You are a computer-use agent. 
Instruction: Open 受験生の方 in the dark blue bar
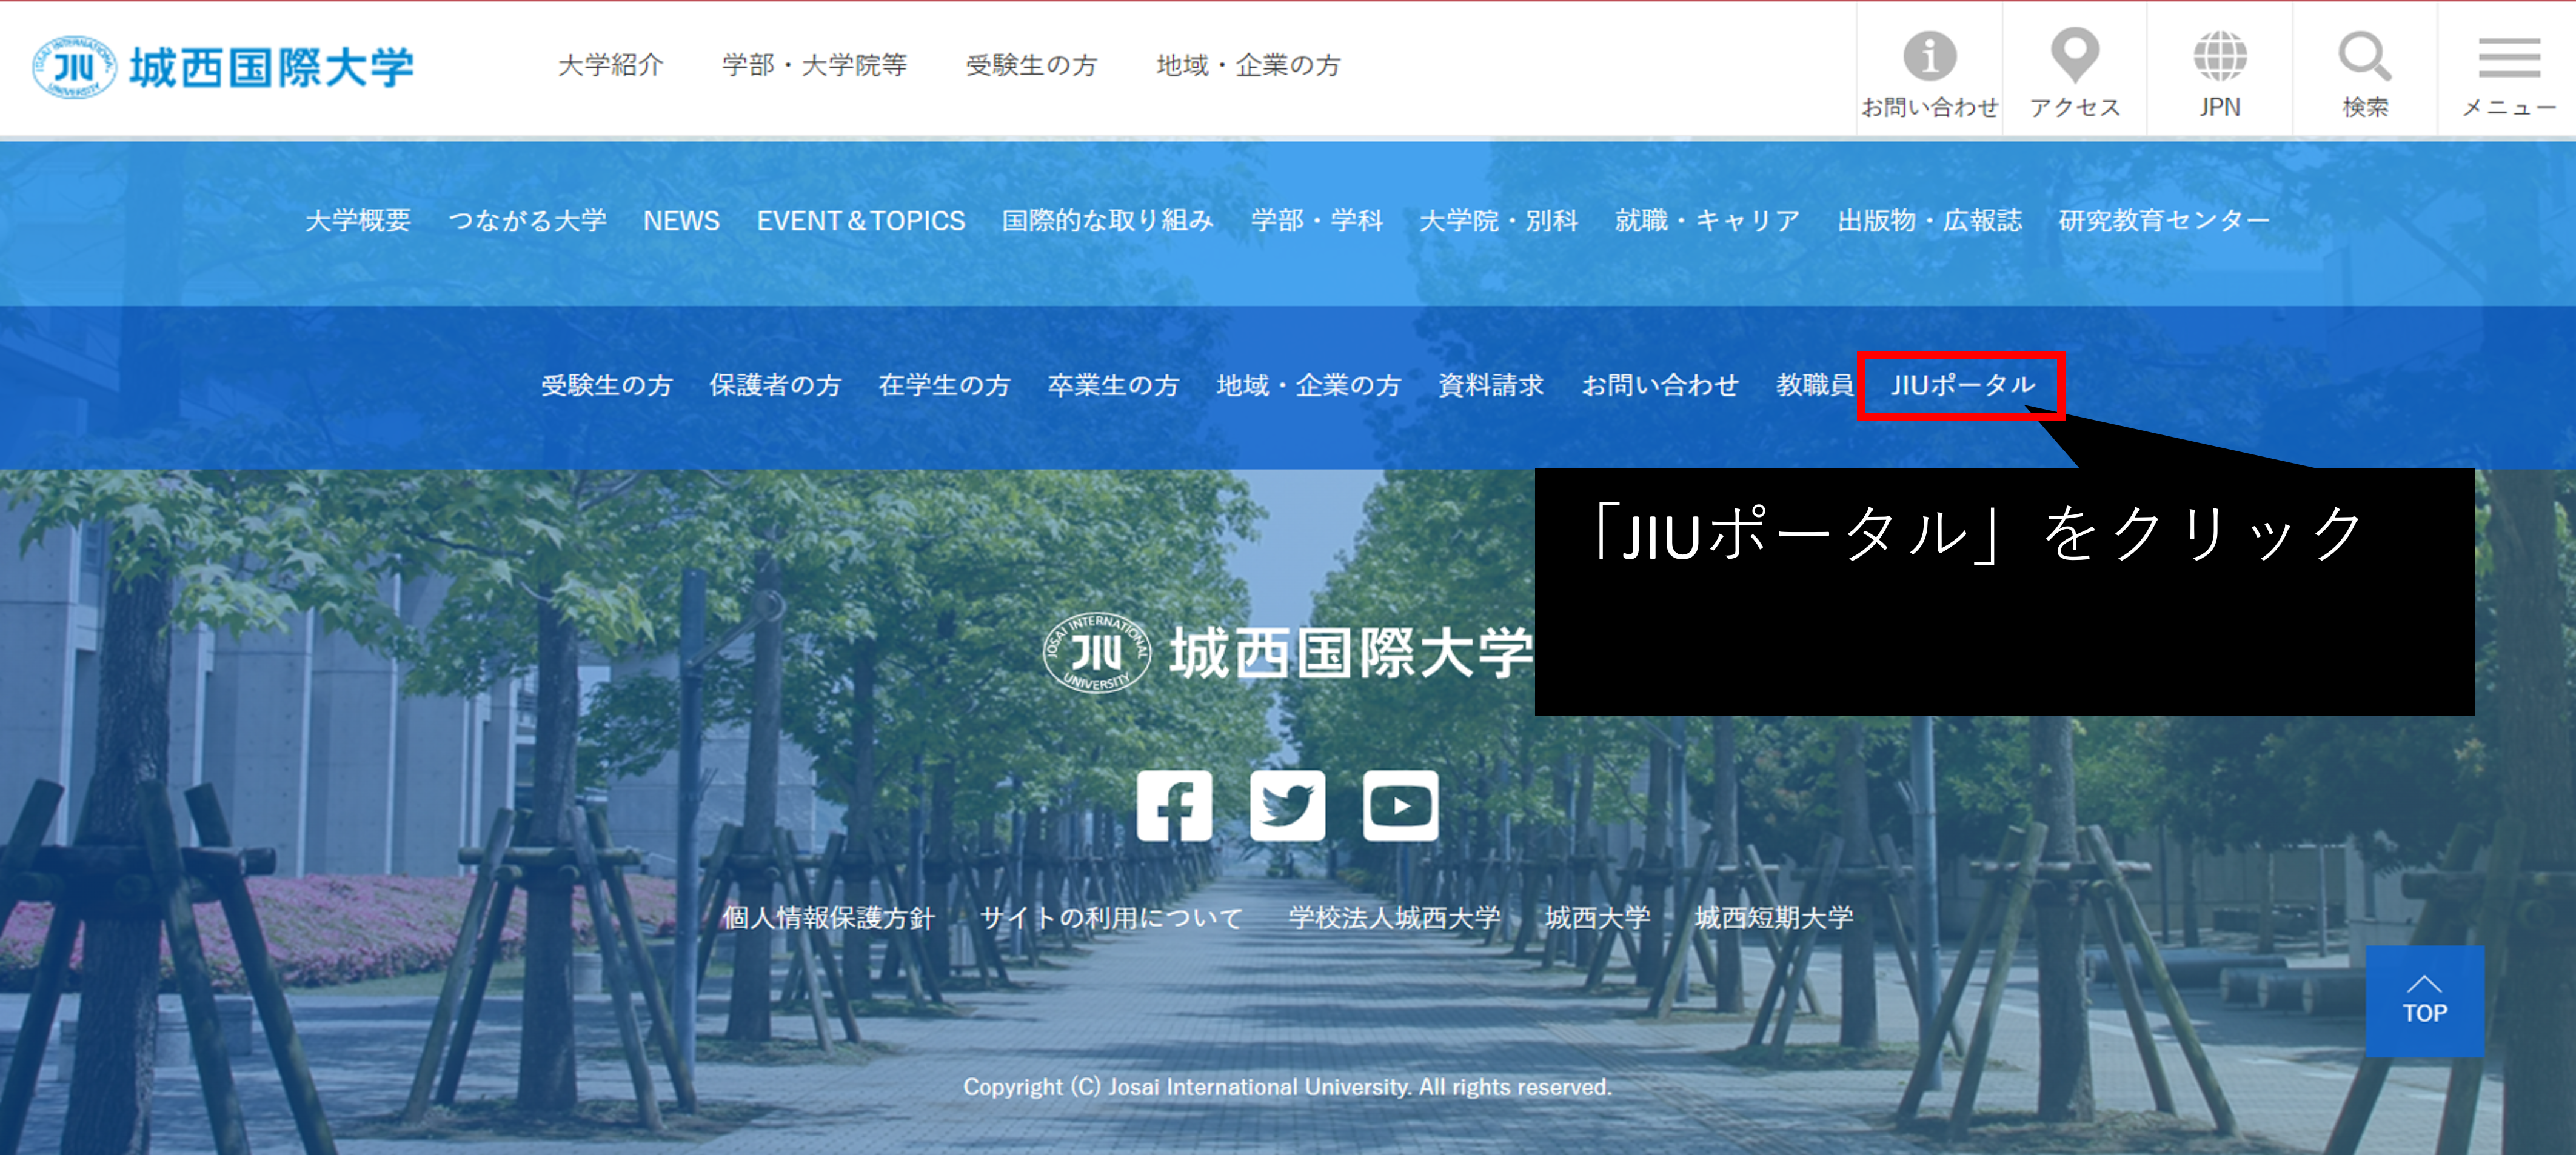click(x=607, y=385)
